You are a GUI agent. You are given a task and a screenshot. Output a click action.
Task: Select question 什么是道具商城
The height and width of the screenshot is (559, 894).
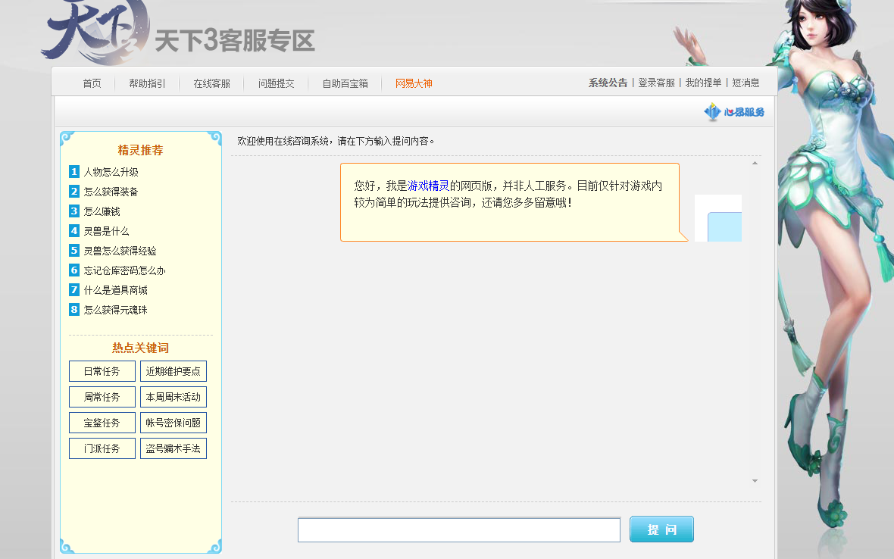point(116,291)
